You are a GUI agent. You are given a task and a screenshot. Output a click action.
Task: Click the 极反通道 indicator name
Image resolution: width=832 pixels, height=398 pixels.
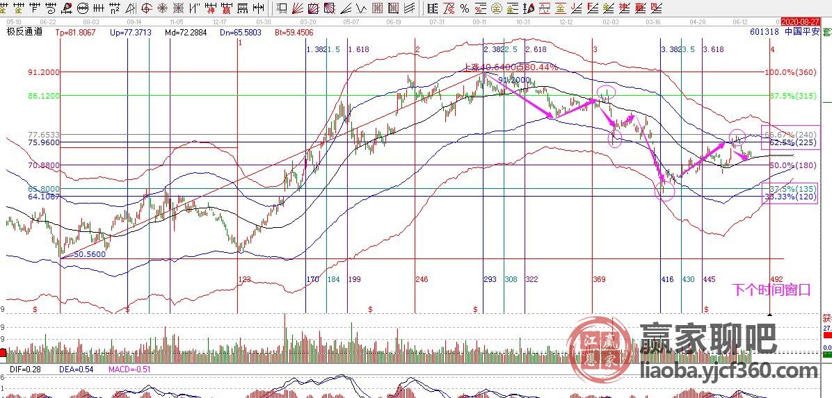click(24, 32)
